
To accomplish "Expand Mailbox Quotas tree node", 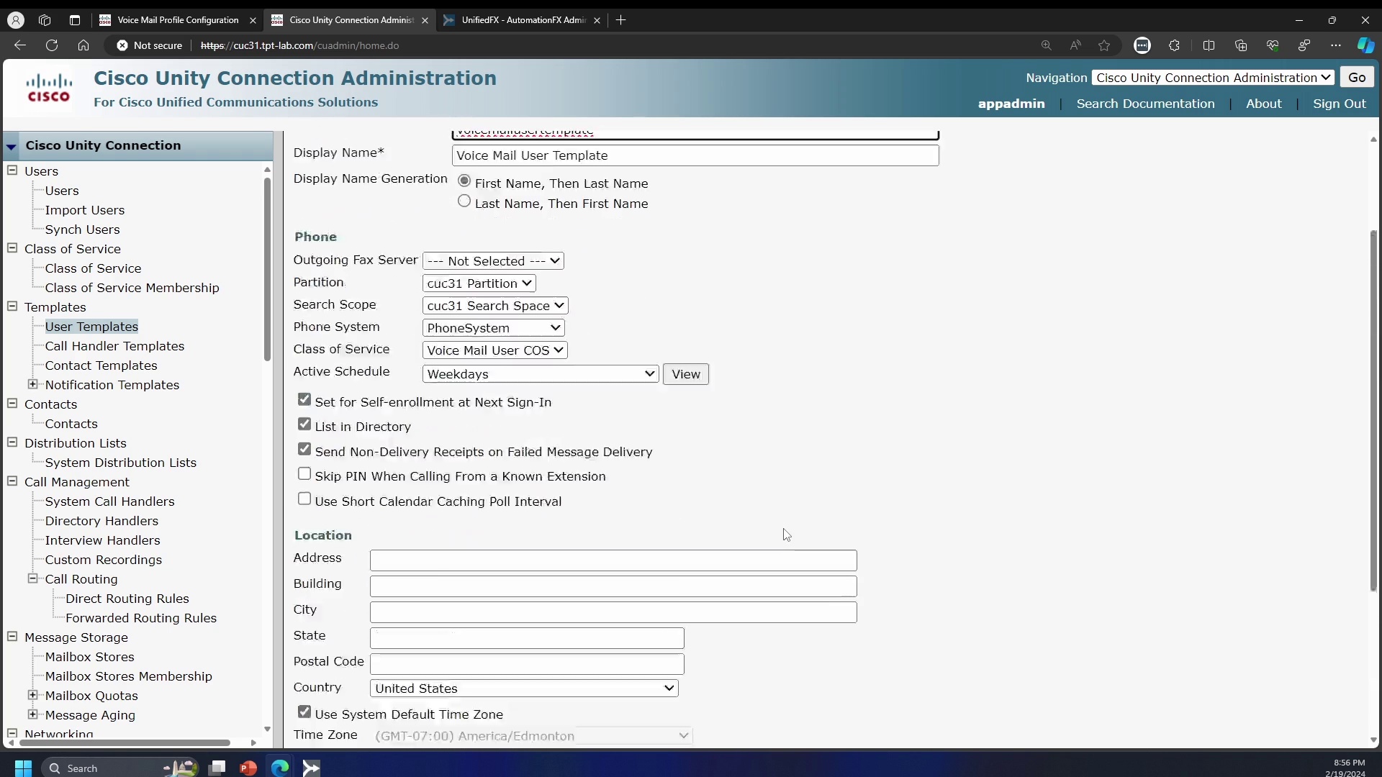I will 32,695.
